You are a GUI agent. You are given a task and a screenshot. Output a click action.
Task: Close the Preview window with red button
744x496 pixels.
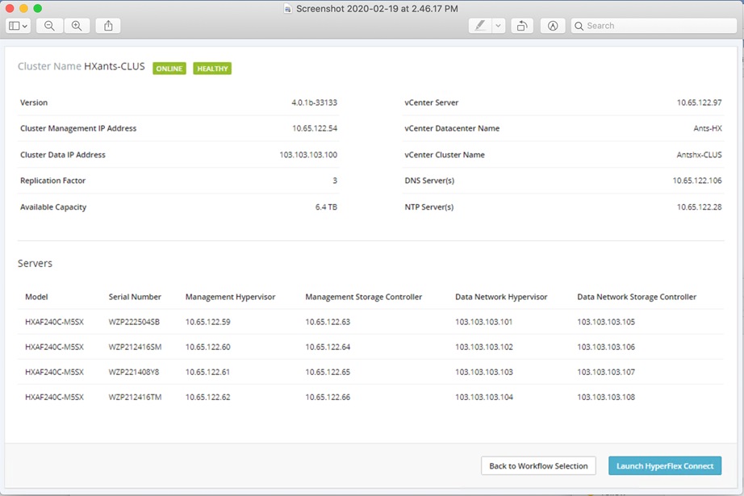tap(10, 9)
